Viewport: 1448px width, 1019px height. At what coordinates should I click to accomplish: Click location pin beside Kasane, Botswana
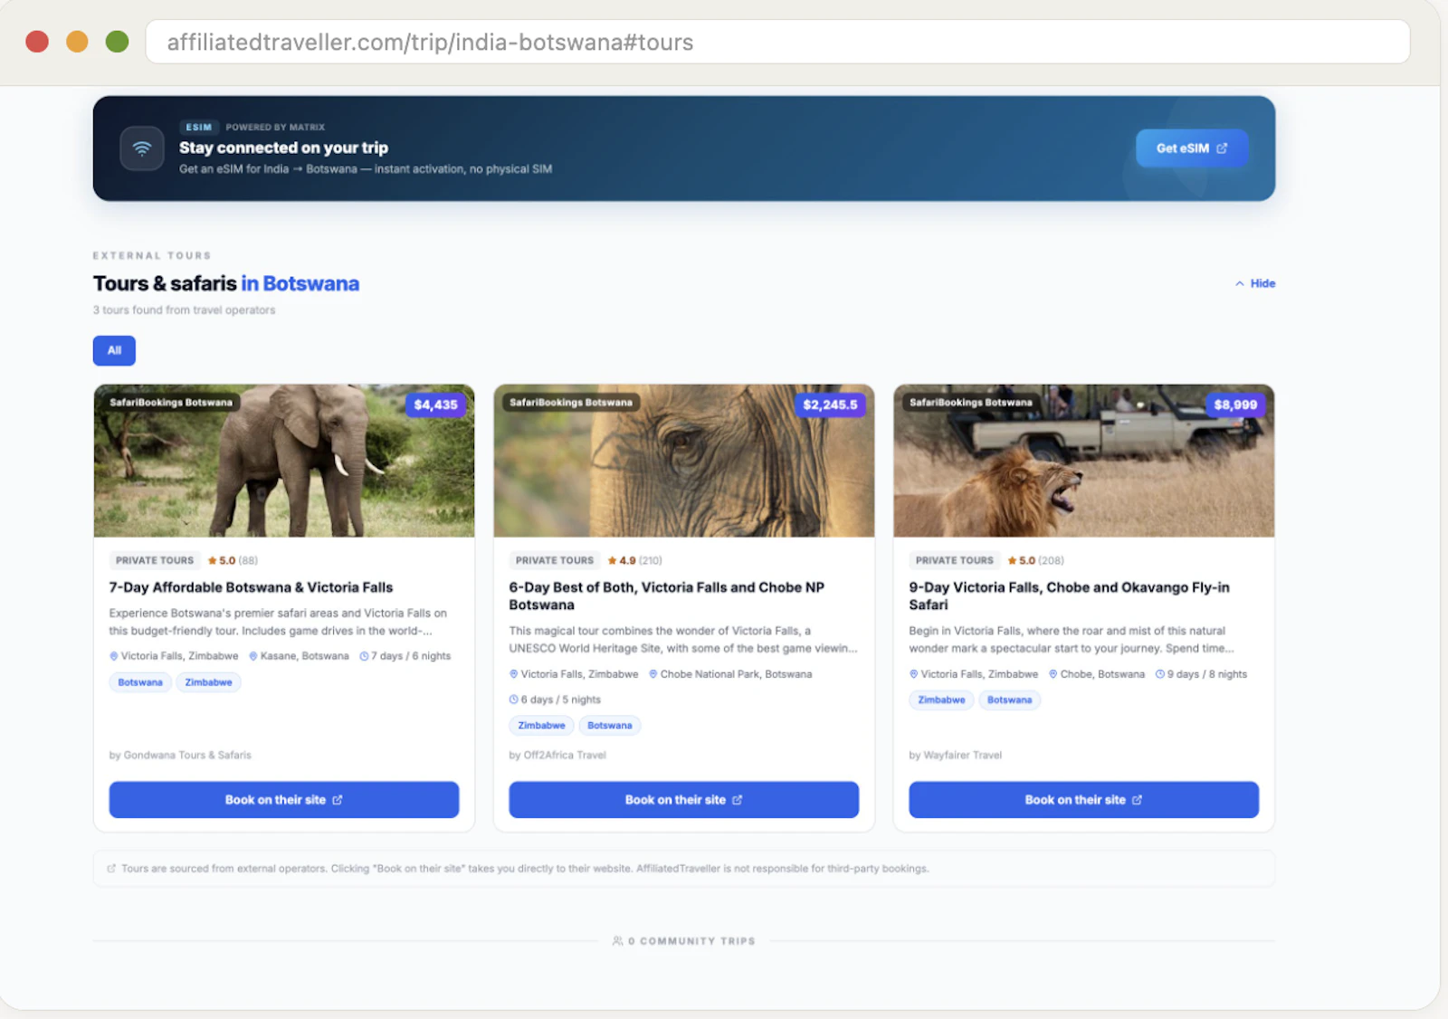coord(253,656)
